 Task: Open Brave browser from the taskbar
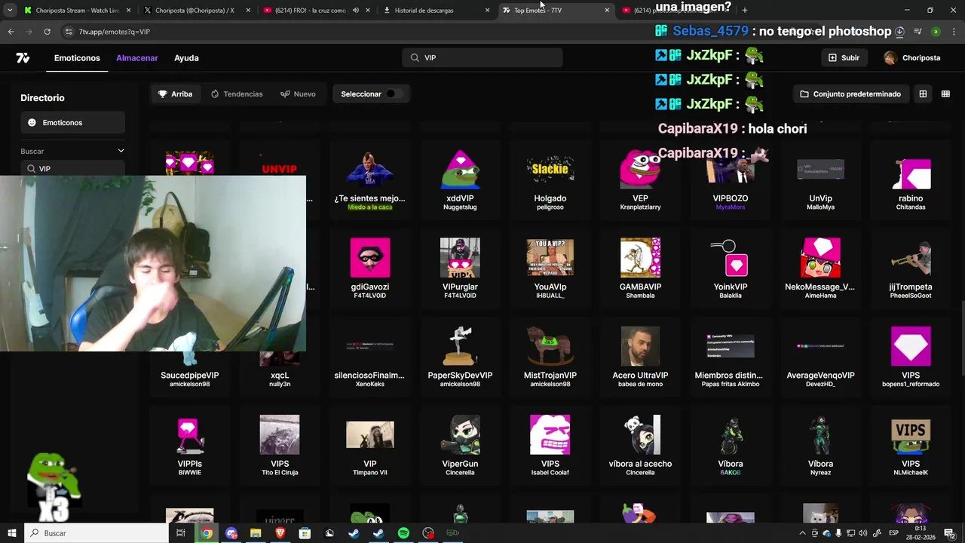(280, 533)
